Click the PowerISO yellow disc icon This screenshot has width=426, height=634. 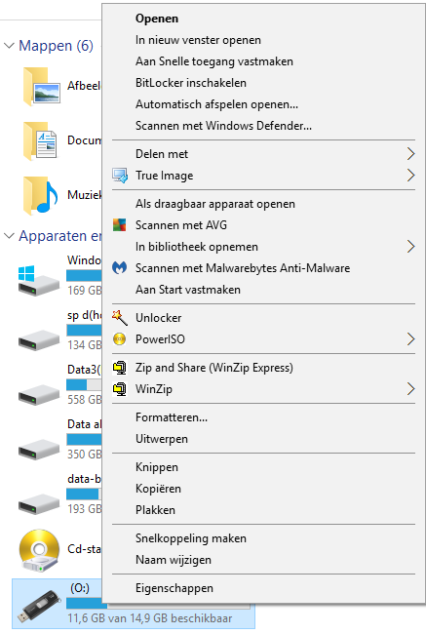[119, 339]
